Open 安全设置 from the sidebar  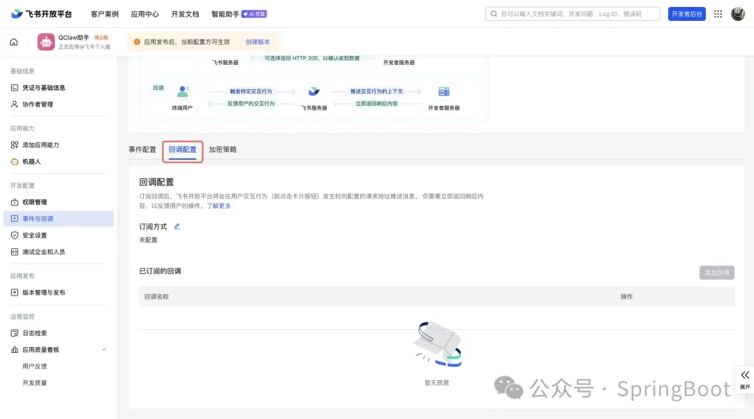[x=34, y=236]
